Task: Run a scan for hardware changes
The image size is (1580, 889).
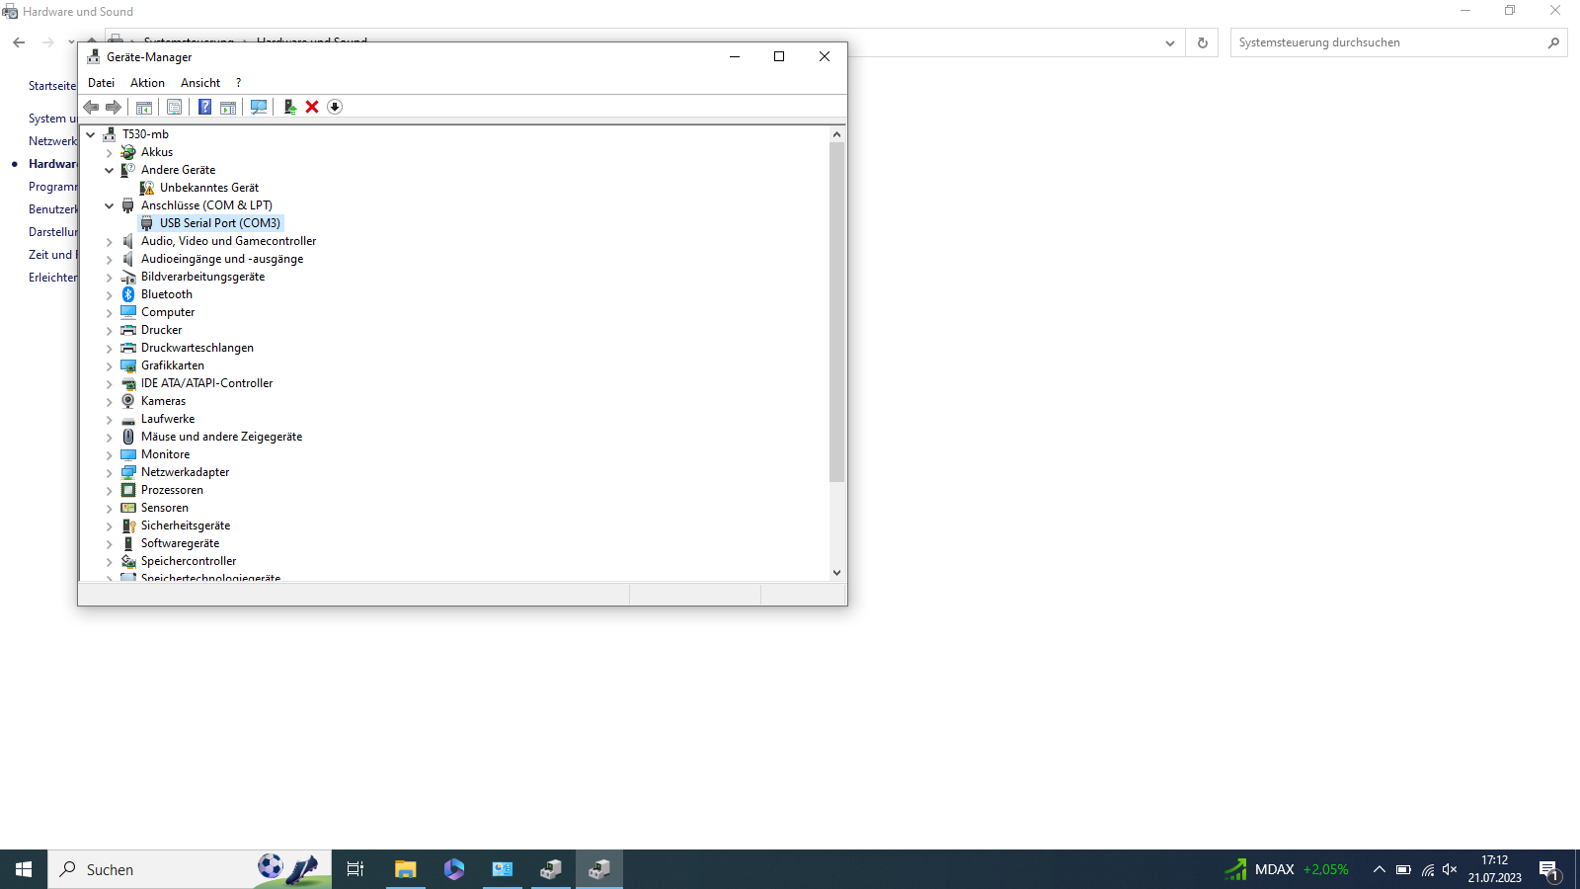Action: (x=258, y=107)
